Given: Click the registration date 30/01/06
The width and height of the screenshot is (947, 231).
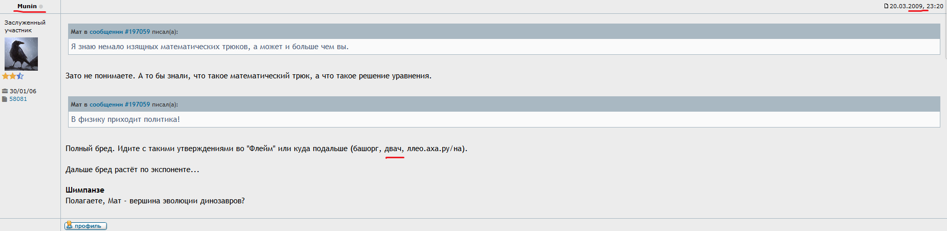Looking at the screenshot, I should [23, 91].
